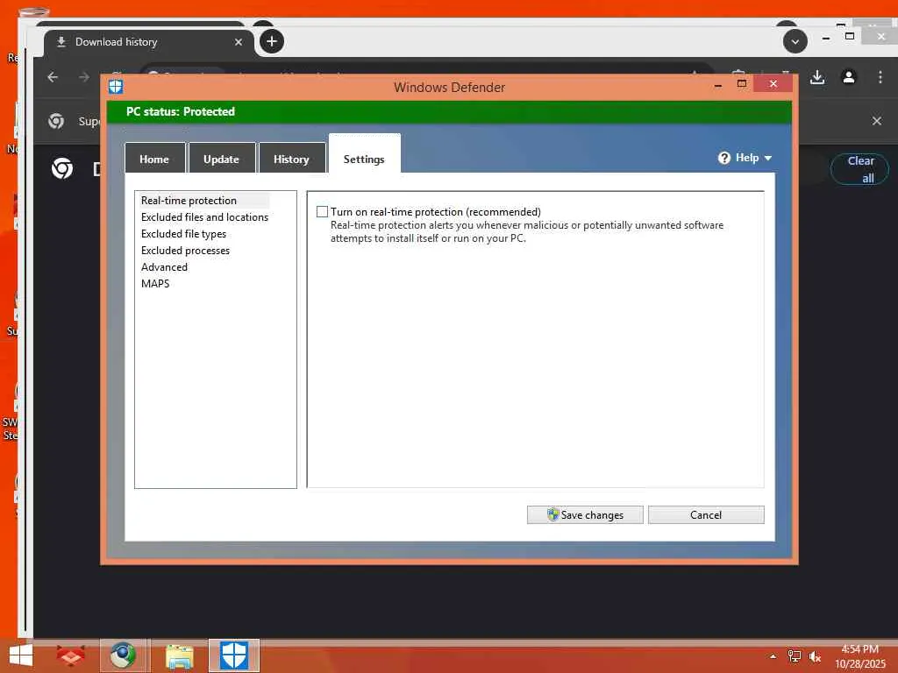Viewport: 898px width, 673px height.
Task: Open a new Chrome tab
Action: coord(272,41)
